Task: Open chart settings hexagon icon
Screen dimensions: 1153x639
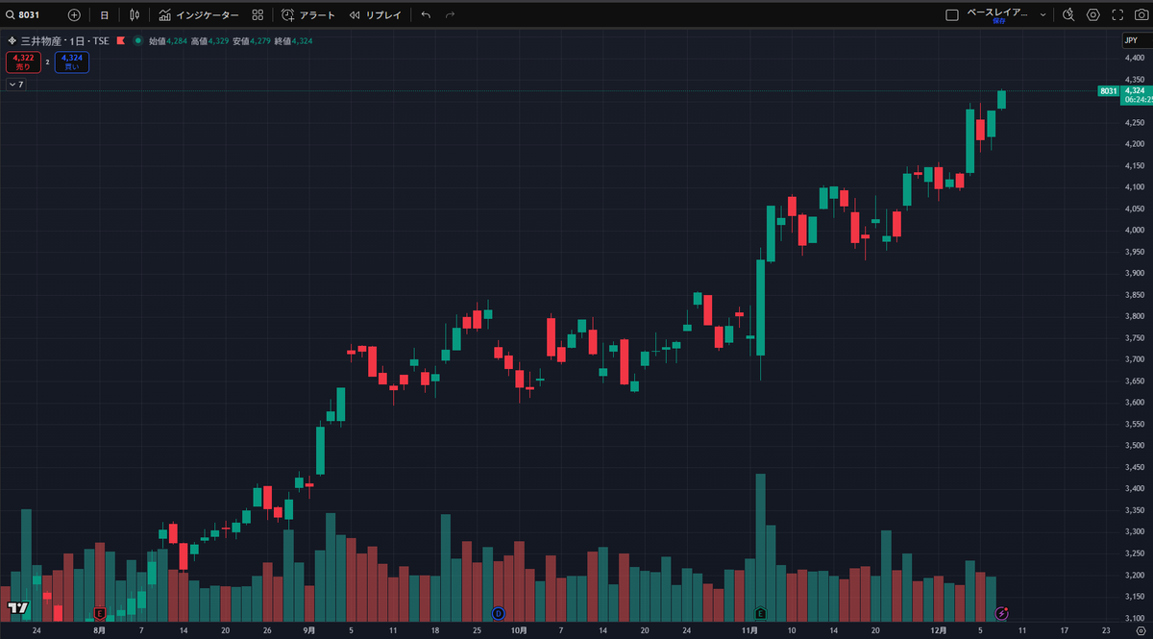Action: pyautogui.click(x=1092, y=15)
